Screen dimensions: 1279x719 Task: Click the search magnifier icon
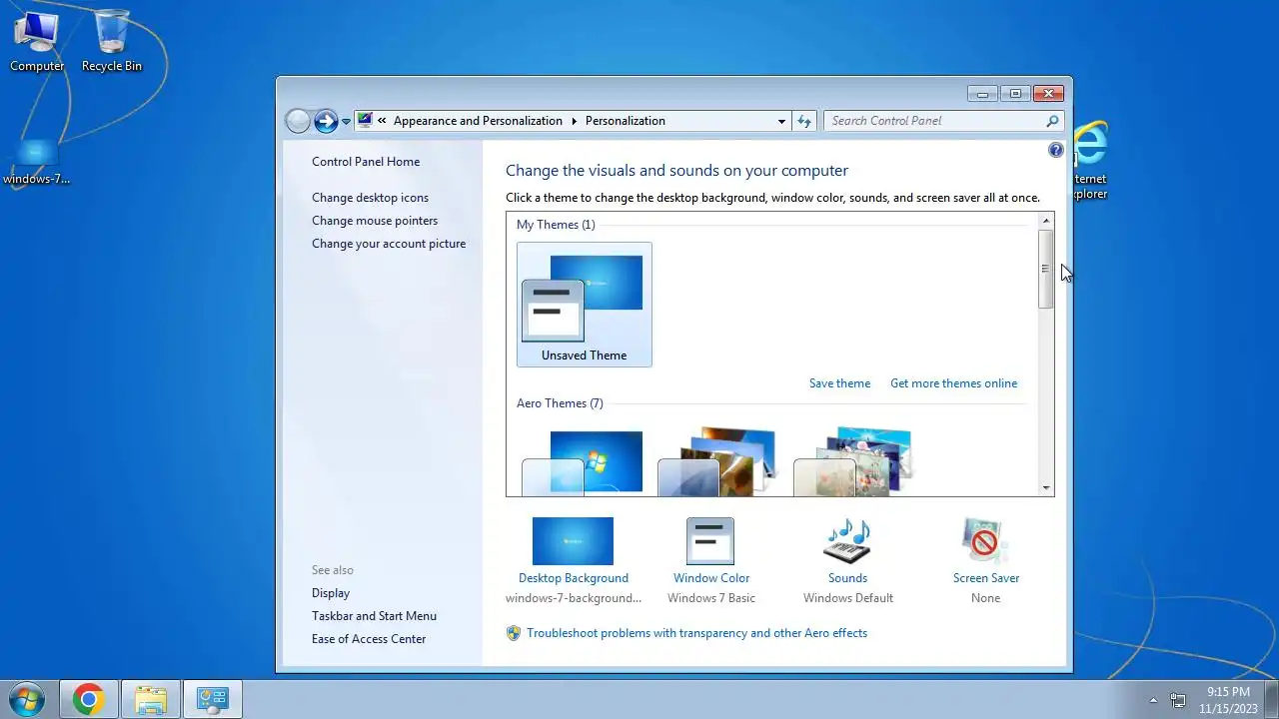(x=1052, y=121)
